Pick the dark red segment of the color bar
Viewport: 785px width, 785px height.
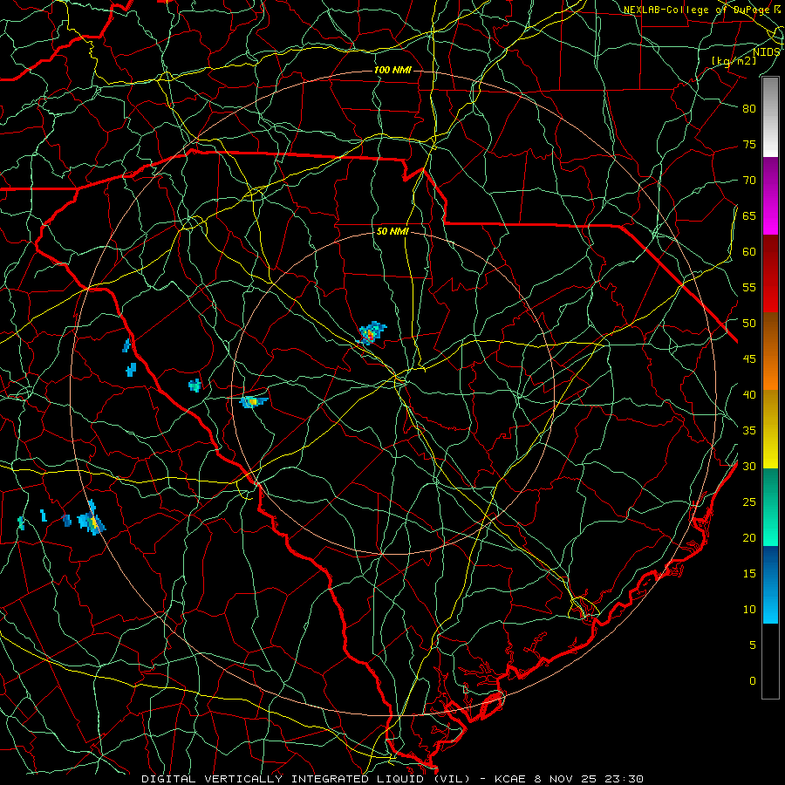coord(770,274)
